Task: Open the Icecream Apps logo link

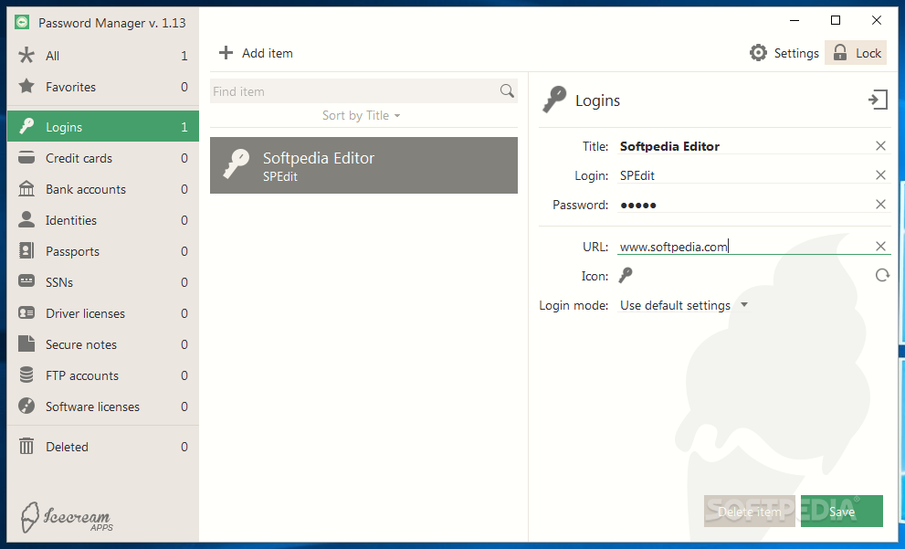Action: 67,517
